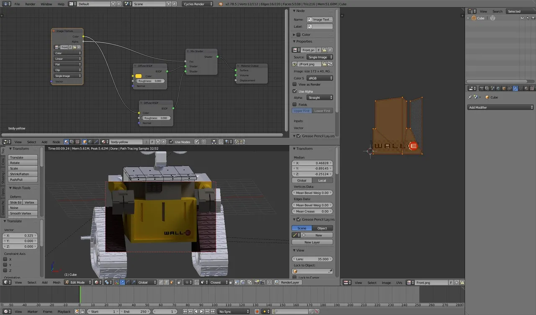This screenshot has height=315, width=536.
Task: Toggle Cube selectability arrow in outliner
Action: tap(528, 18)
